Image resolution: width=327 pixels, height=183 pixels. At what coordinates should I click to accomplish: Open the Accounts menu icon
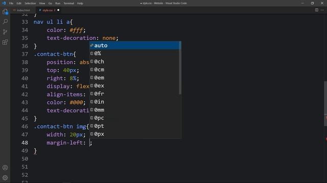tap(5, 167)
